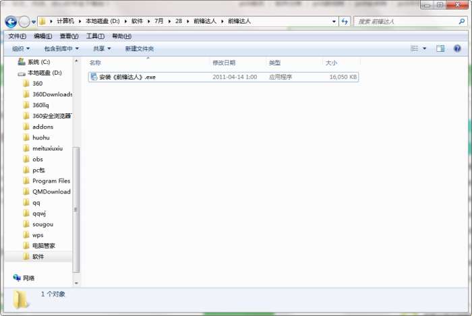This screenshot has width=472, height=316.
Task: Sort by the 大小 column header
Action: (331, 63)
